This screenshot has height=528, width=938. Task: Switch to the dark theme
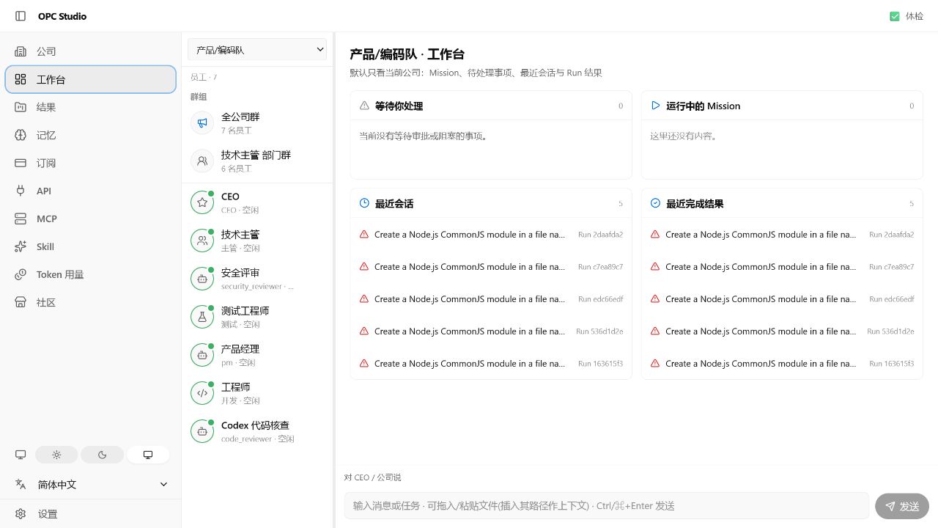(103, 455)
